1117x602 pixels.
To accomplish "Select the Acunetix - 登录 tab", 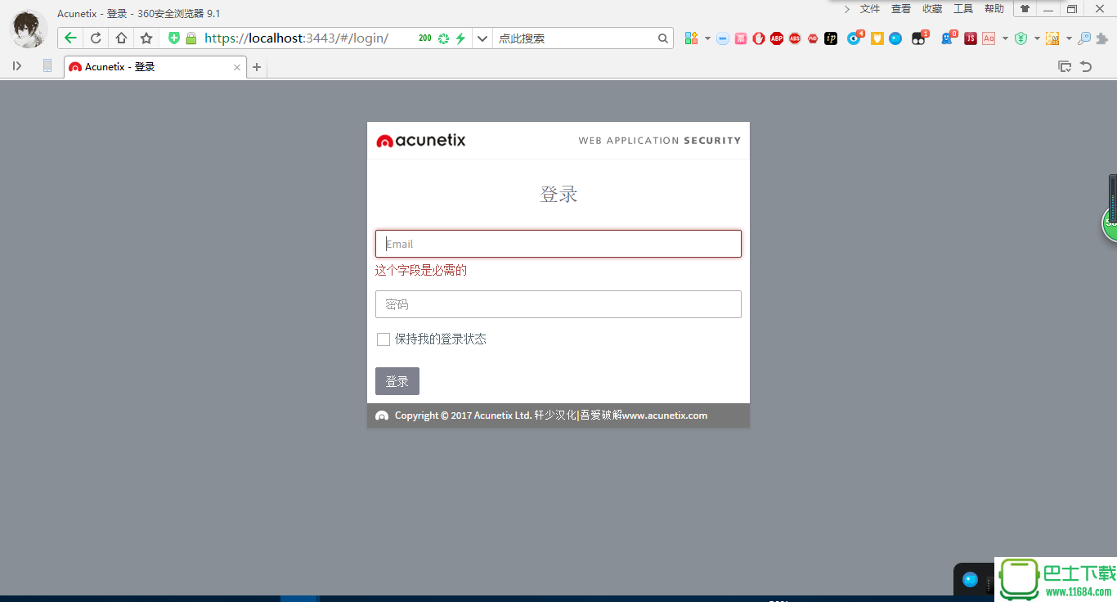I will pyautogui.click(x=155, y=67).
